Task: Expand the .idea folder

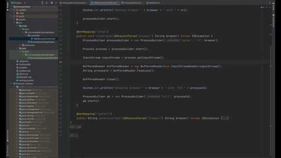Action: point(14,13)
